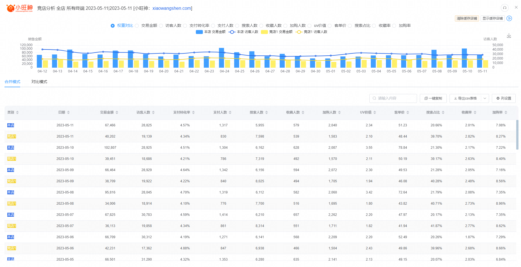Click the chart download icon
This screenshot has height=267, width=521.
click(509, 36)
